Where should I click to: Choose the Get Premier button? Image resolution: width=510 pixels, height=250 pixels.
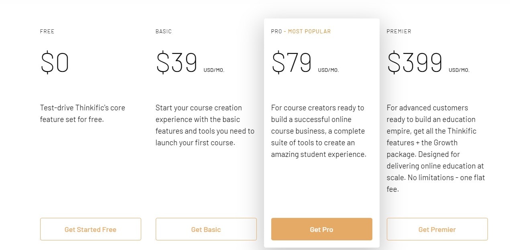tap(437, 230)
